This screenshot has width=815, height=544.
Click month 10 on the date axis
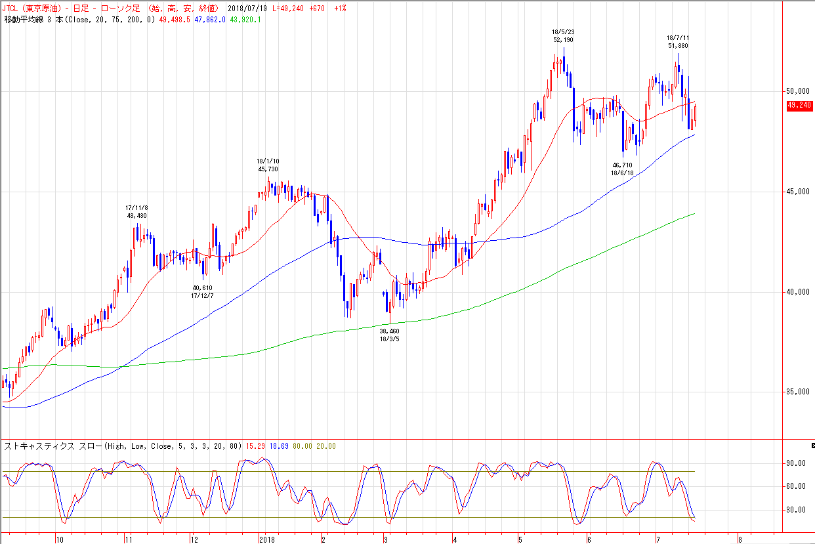pyautogui.click(x=60, y=539)
